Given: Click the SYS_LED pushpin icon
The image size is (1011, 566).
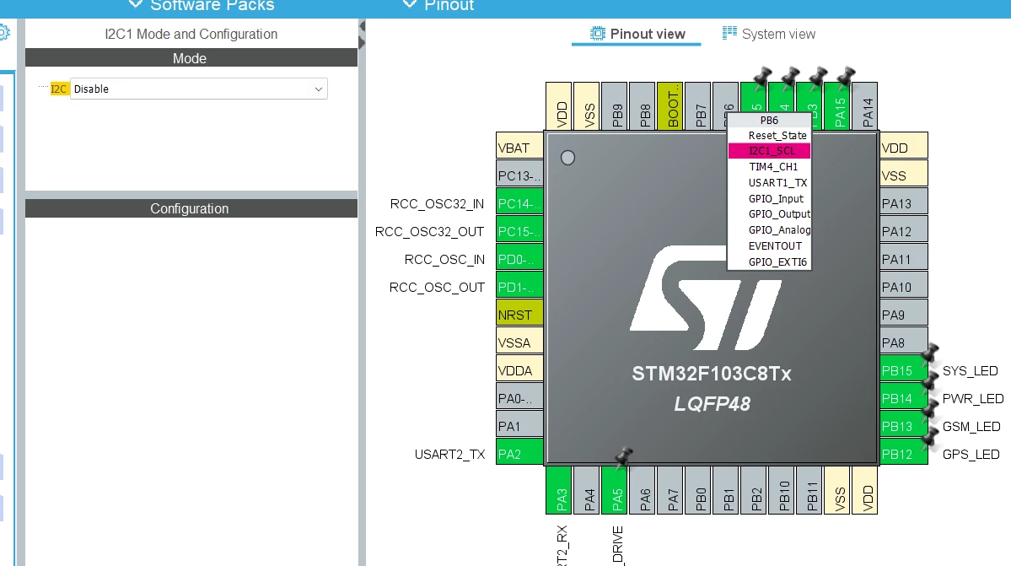Looking at the screenshot, I should [x=930, y=353].
